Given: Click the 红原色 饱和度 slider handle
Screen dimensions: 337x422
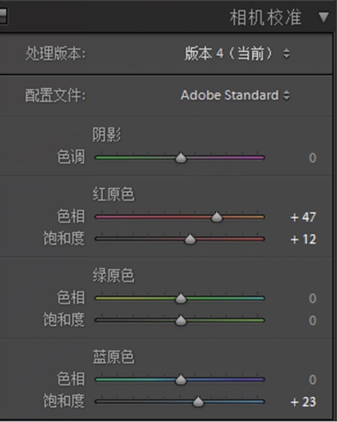Looking at the screenshot, I should pyautogui.click(x=190, y=239).
